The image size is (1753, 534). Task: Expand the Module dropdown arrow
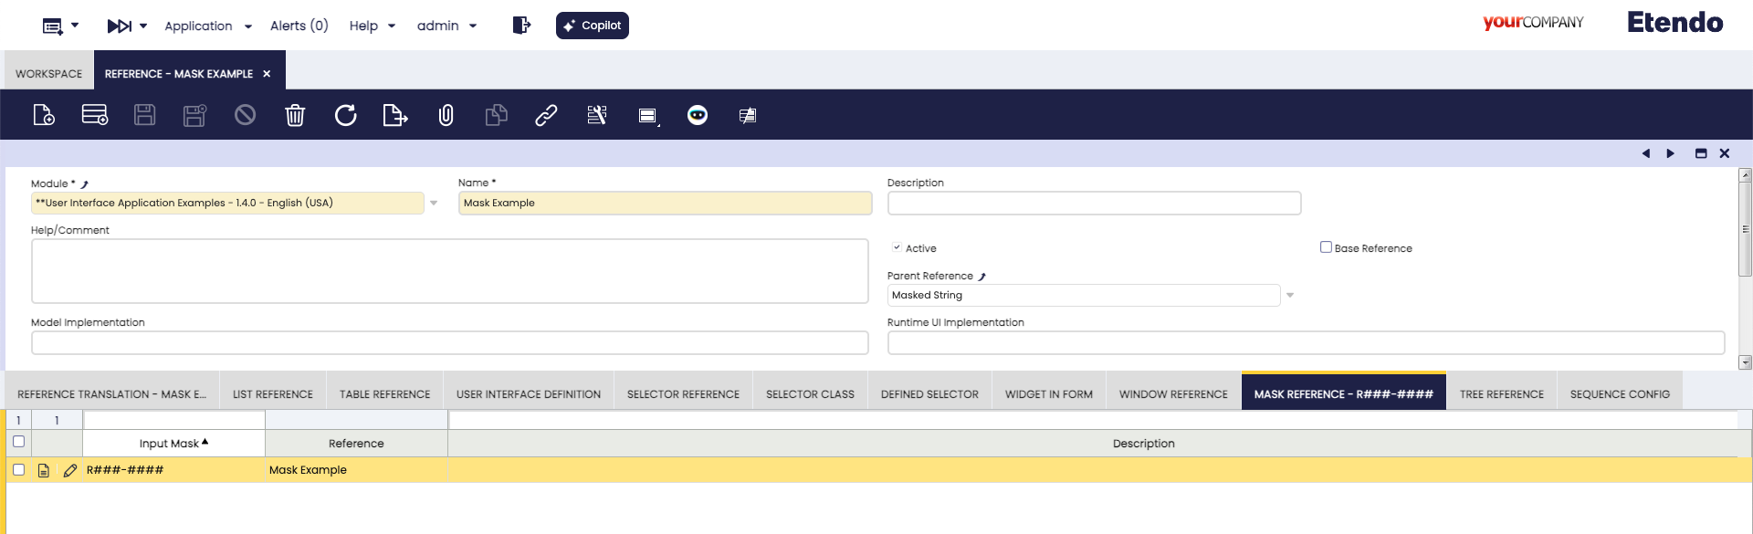tap(434, 204)
